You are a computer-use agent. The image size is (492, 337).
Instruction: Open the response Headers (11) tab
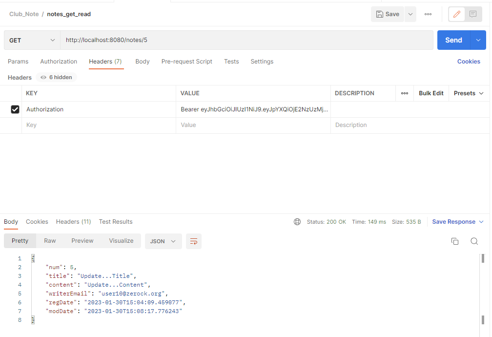[x=73, y=222]
